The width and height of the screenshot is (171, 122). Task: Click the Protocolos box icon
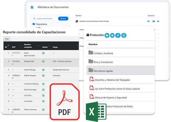[x=88, y=35]
